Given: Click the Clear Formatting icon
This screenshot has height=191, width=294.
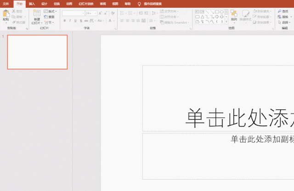Looking at the screenshot, I should pos(113,13).
